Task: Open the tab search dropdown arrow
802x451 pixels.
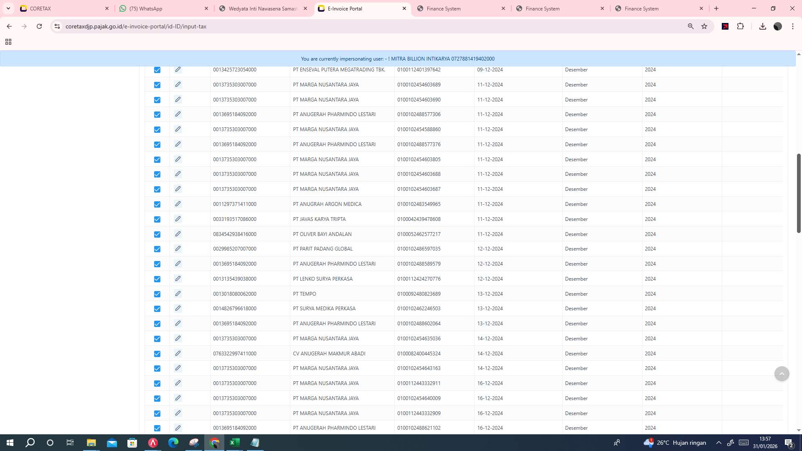Action: click(8, 8)
